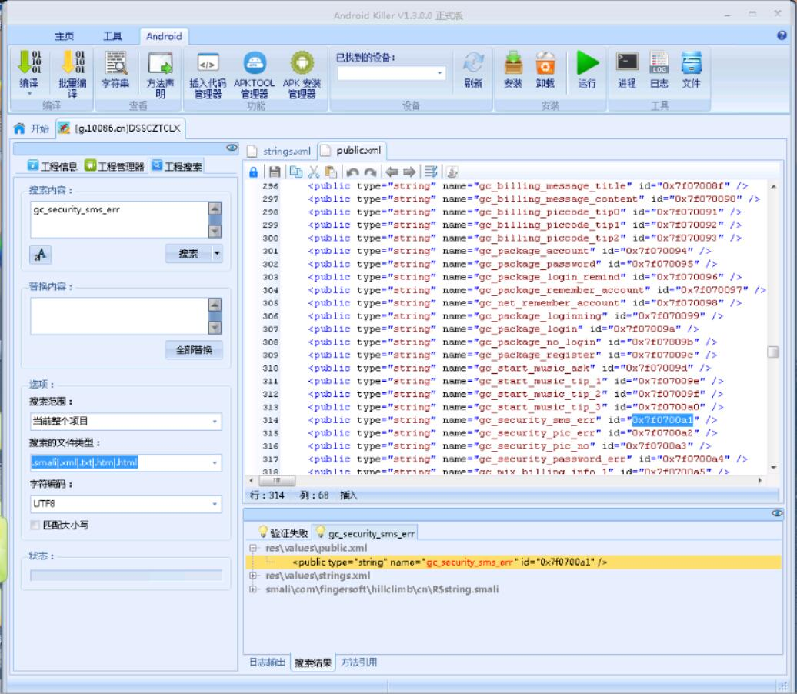Open the 搜索范围 scope dropdown
The image size is (797, 694).
tap(215, 422)
